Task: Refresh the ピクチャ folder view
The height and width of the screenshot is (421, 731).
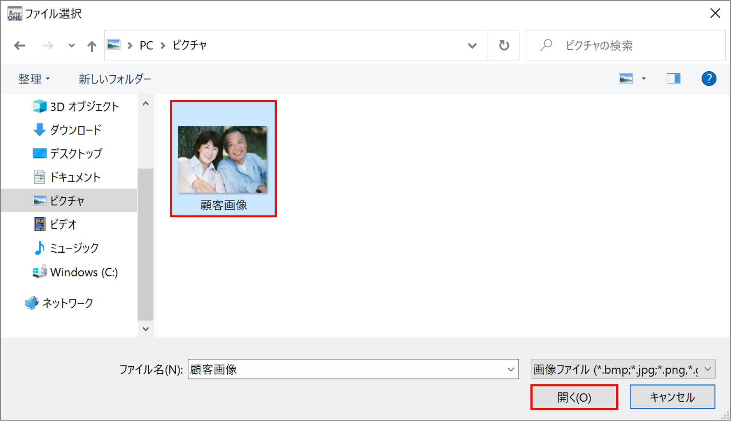Action: (504, 45)
